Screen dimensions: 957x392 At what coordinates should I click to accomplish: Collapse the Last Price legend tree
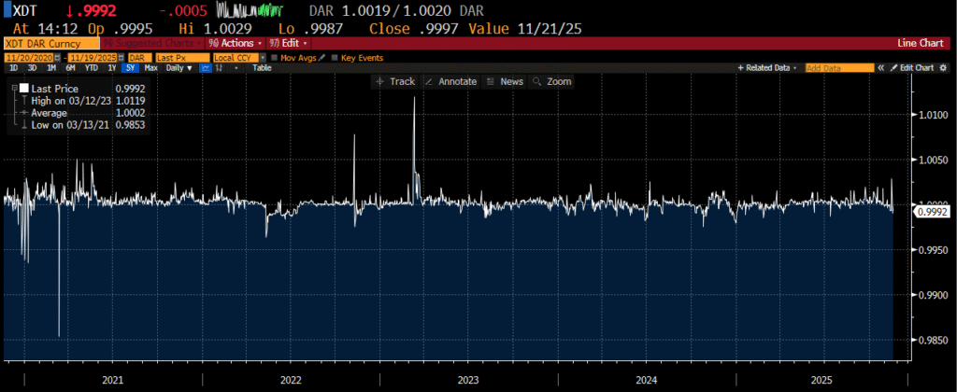[x=13, y=88]
